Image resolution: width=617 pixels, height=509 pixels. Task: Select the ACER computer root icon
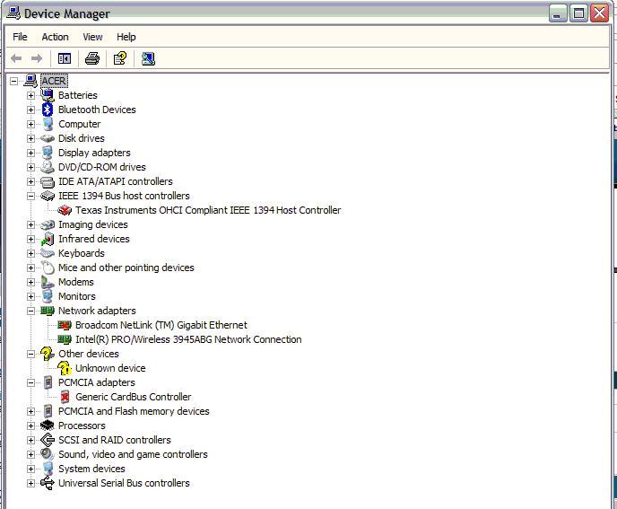pyautogui.click(x=30, y=81)
